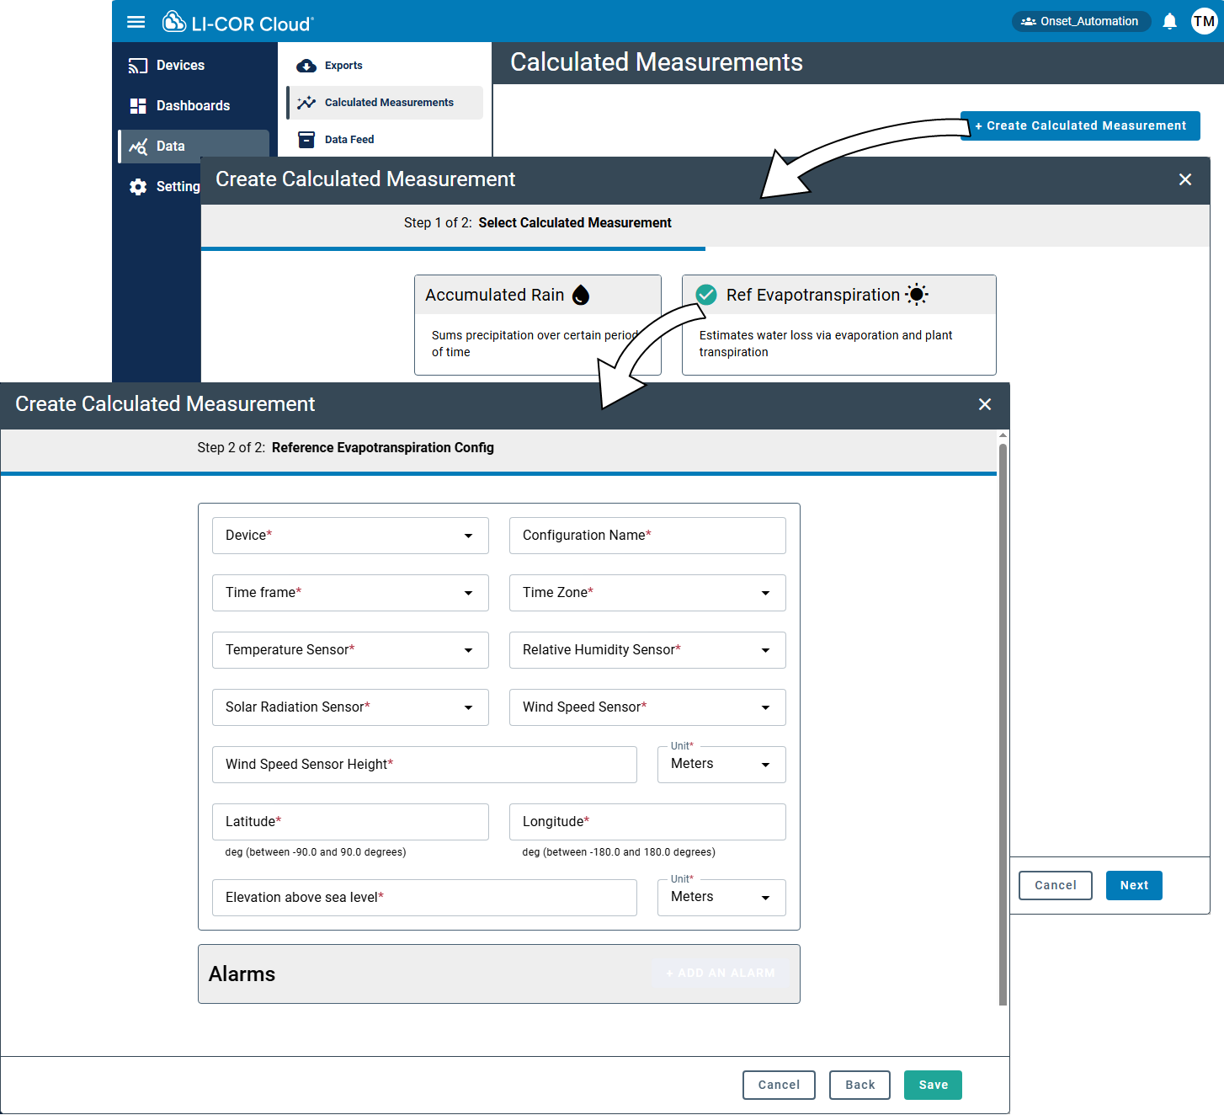This screenshot has height=1115, width=1224.
Task: Toggle the Ref Evapotranspiration selected checkmark
Action: [x=706, y=295]
